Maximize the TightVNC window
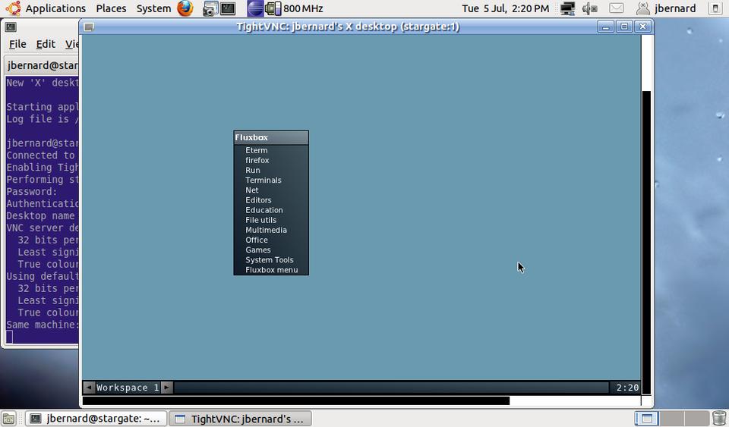 pyautogui.click(x=624, y=27)
